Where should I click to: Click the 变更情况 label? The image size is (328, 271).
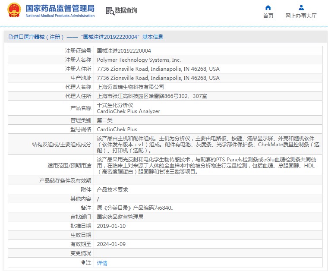click(x=81, y=253)
